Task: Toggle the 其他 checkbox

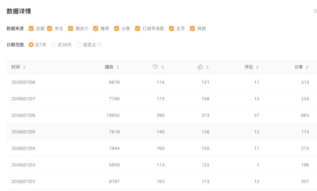Action: 192,28
